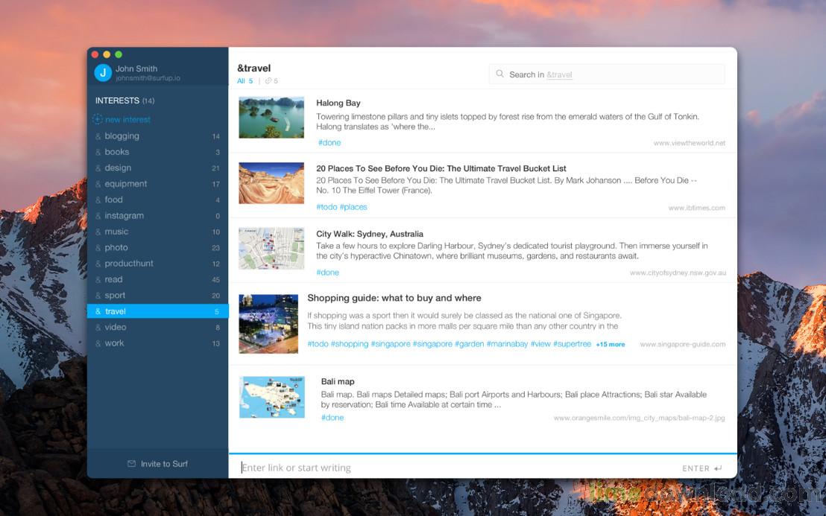Open City Walk: Sydney, Australia article title
Screen dimensions: 826x516
(369, 234)
